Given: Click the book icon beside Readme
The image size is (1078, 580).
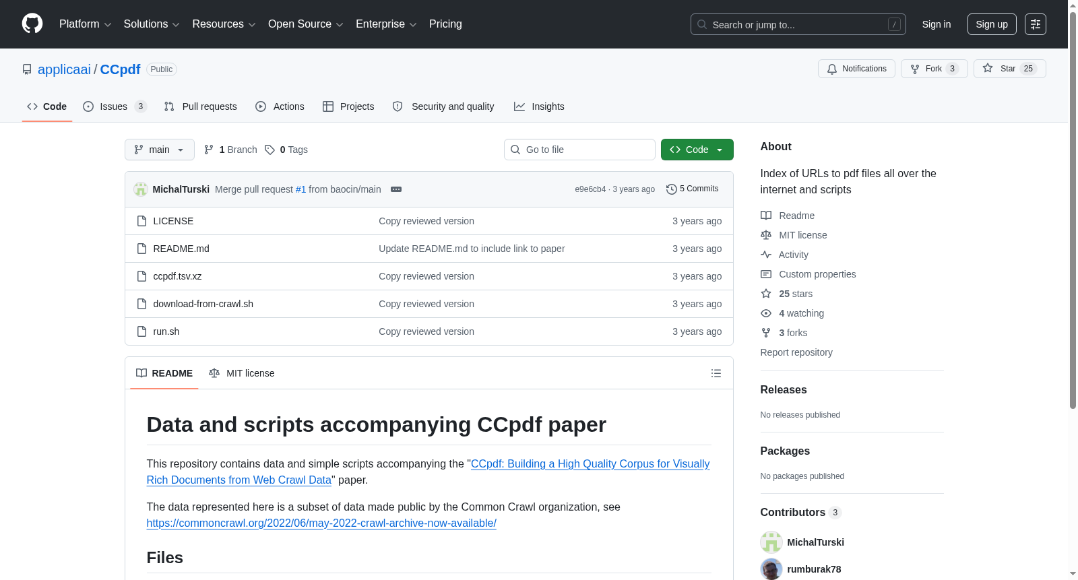Looking at the screenshot, I should 766,216.
